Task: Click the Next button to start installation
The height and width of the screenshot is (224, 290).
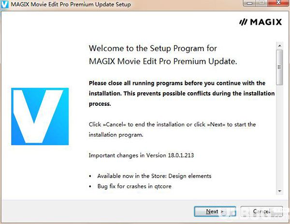Action: pos(215,211)
